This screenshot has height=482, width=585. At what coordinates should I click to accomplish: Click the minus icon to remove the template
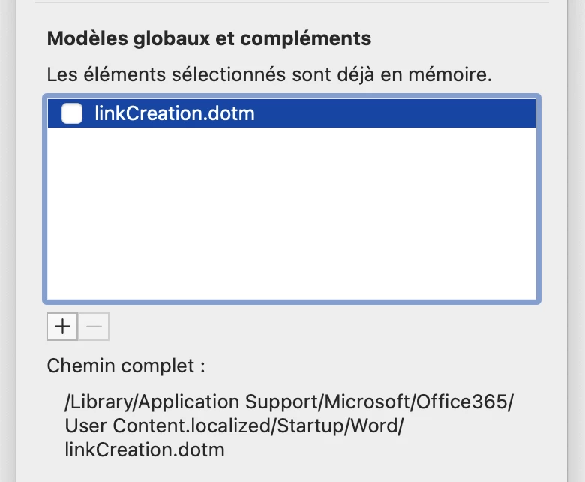[x=94, y=327]
